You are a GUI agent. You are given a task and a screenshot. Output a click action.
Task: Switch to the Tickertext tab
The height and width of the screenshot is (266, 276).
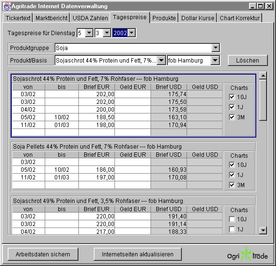[x=18, y=18]
